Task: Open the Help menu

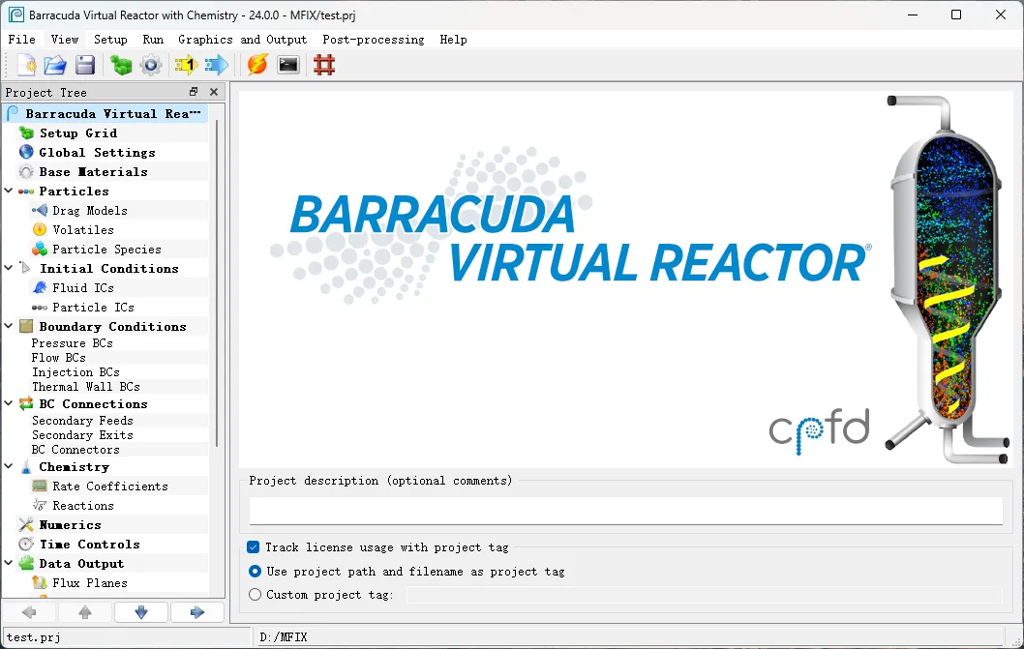Action: click(453, 40)
